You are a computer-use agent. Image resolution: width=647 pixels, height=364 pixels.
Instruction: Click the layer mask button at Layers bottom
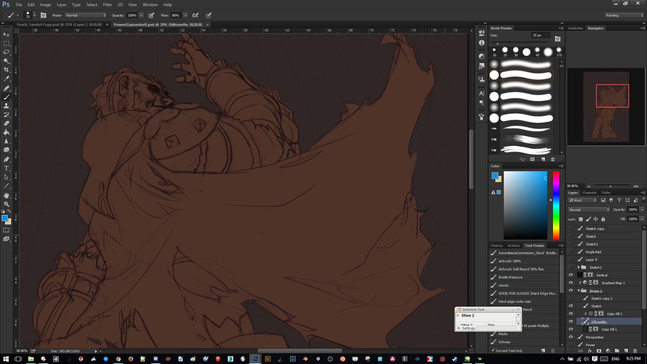pyautogui.click(x=599, y=351)
